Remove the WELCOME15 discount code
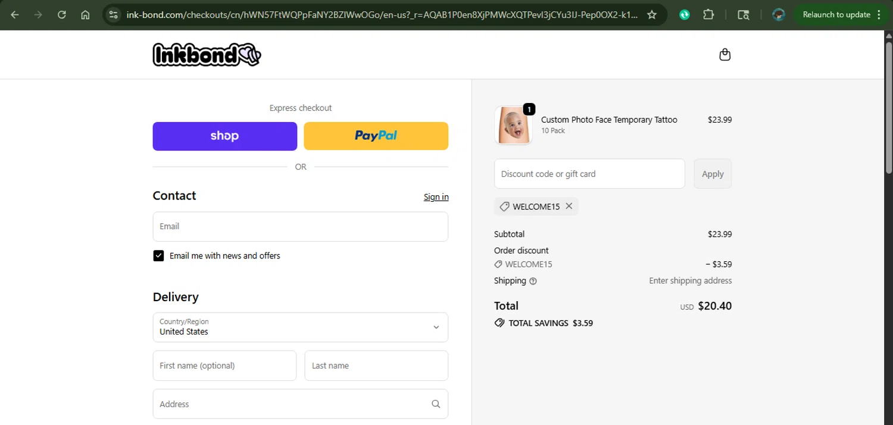Screen dimensions: 893x425 (x=569, y=206)
